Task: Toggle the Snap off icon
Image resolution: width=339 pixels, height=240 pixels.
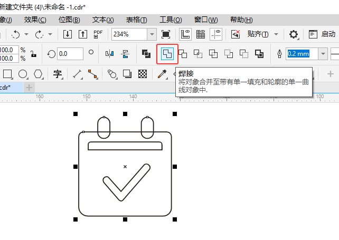Action: 236,34
